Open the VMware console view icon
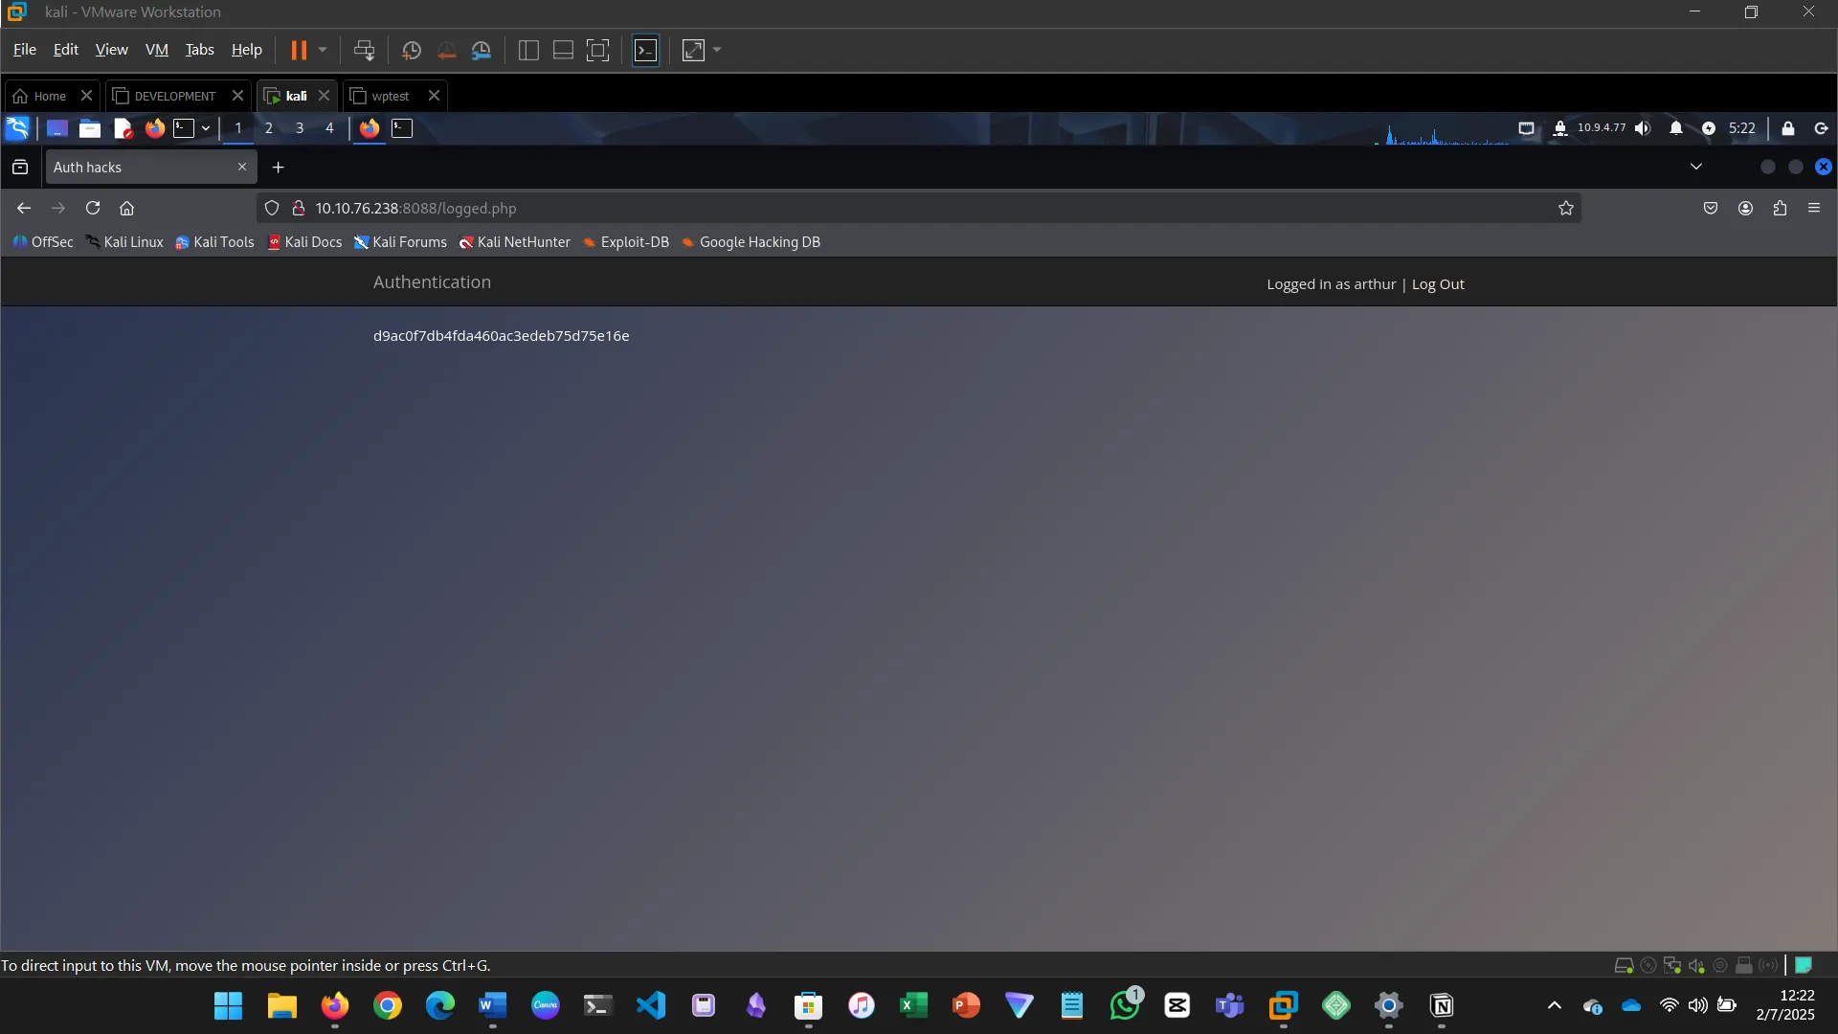The image size is (1838, 1034). point(646,51)
